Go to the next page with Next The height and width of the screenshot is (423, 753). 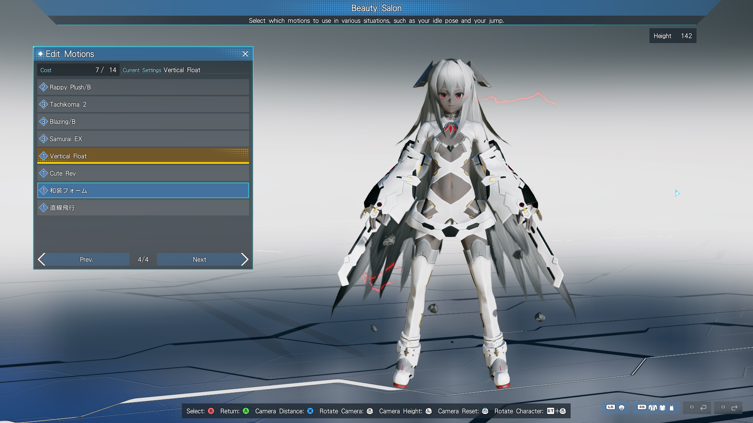pos(200,259)
